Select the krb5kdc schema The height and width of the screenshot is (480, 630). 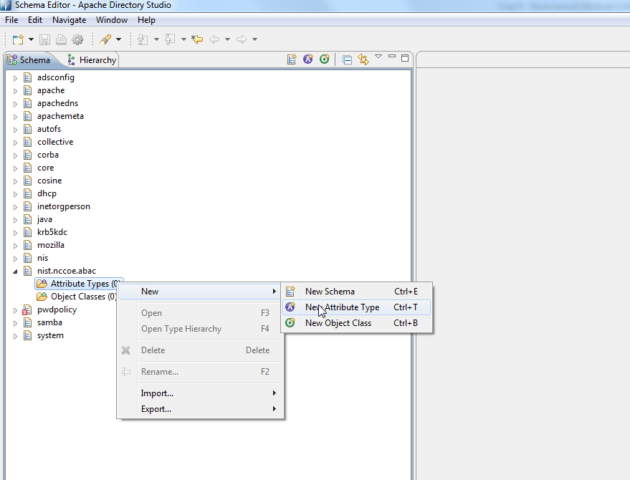tap(52, 232)
